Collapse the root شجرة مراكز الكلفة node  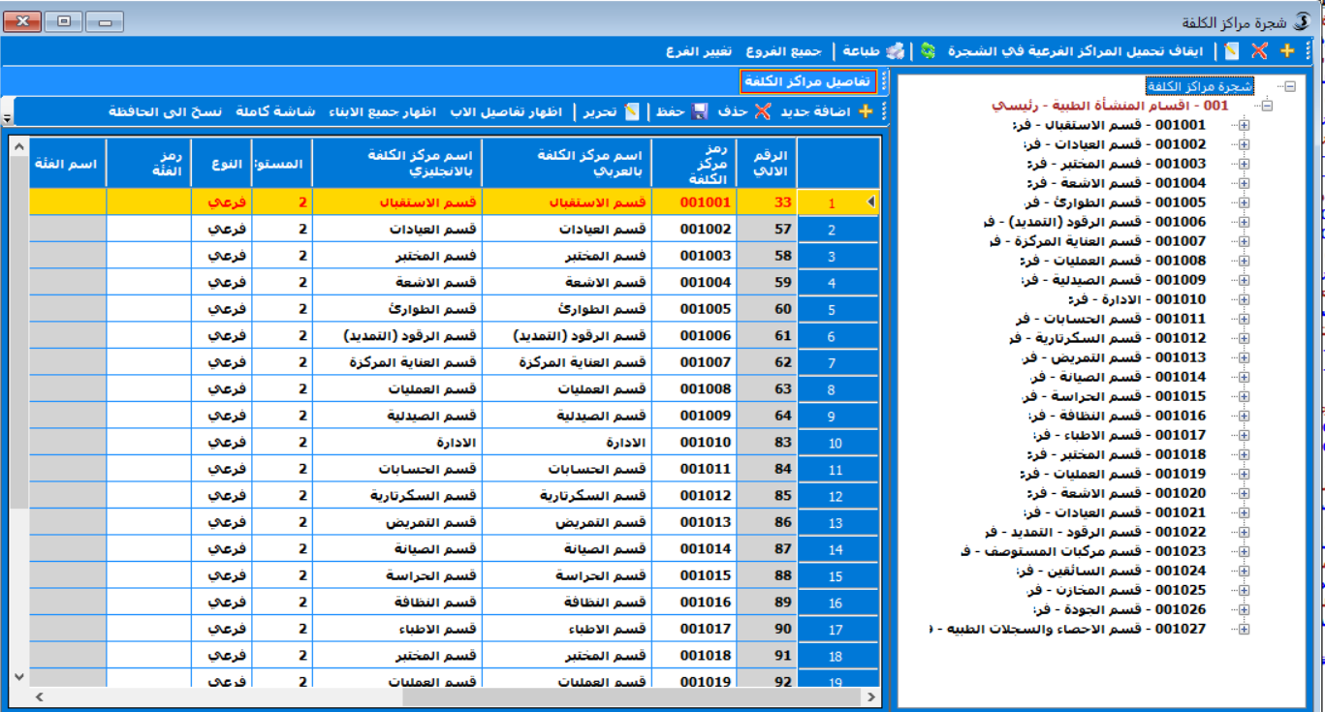(1289, 86)
